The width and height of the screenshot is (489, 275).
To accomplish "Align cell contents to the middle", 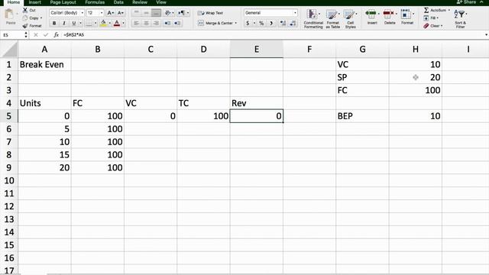I will [146, 13].
